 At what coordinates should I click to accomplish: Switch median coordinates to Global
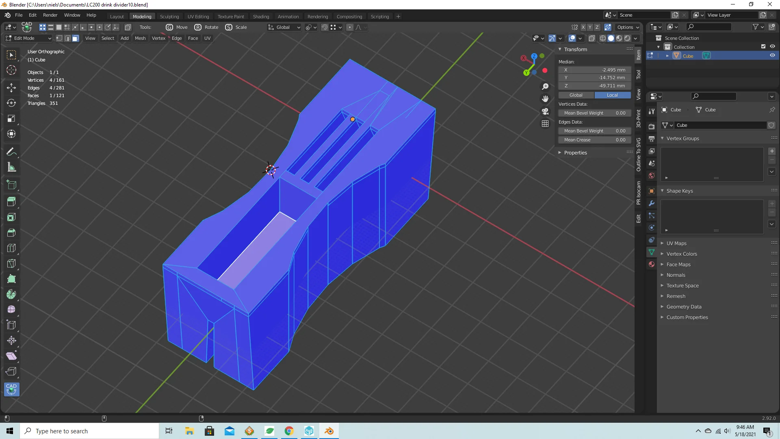tap(576, 95)
